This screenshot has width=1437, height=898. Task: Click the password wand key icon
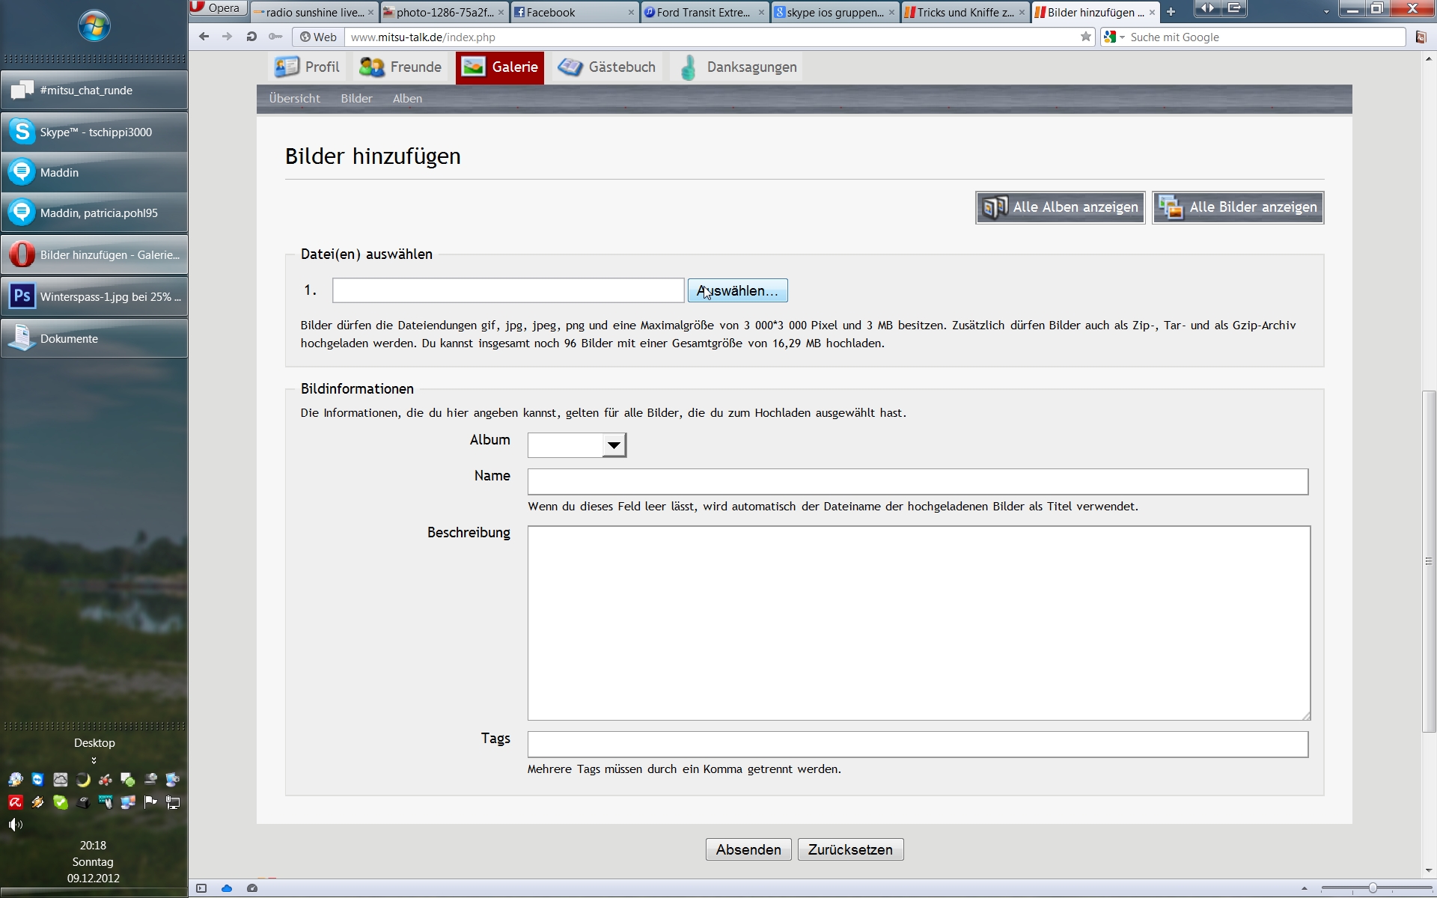[275, 37]
